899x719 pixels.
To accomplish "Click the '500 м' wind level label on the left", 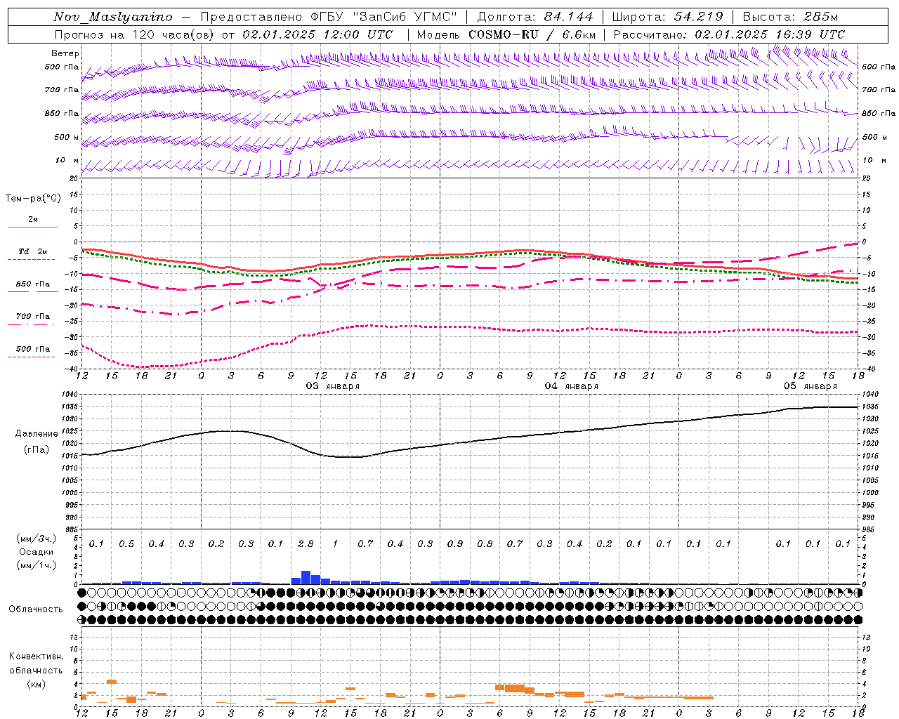I will click(67, 137).
